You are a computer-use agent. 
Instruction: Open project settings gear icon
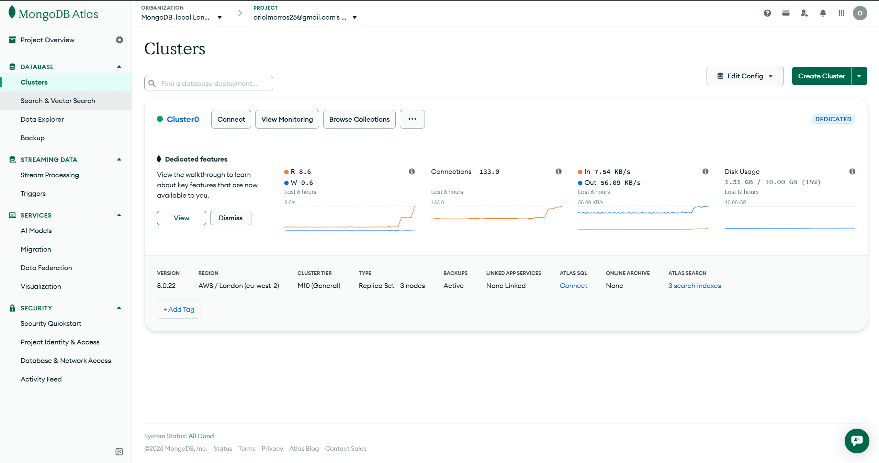coord(119,40)
